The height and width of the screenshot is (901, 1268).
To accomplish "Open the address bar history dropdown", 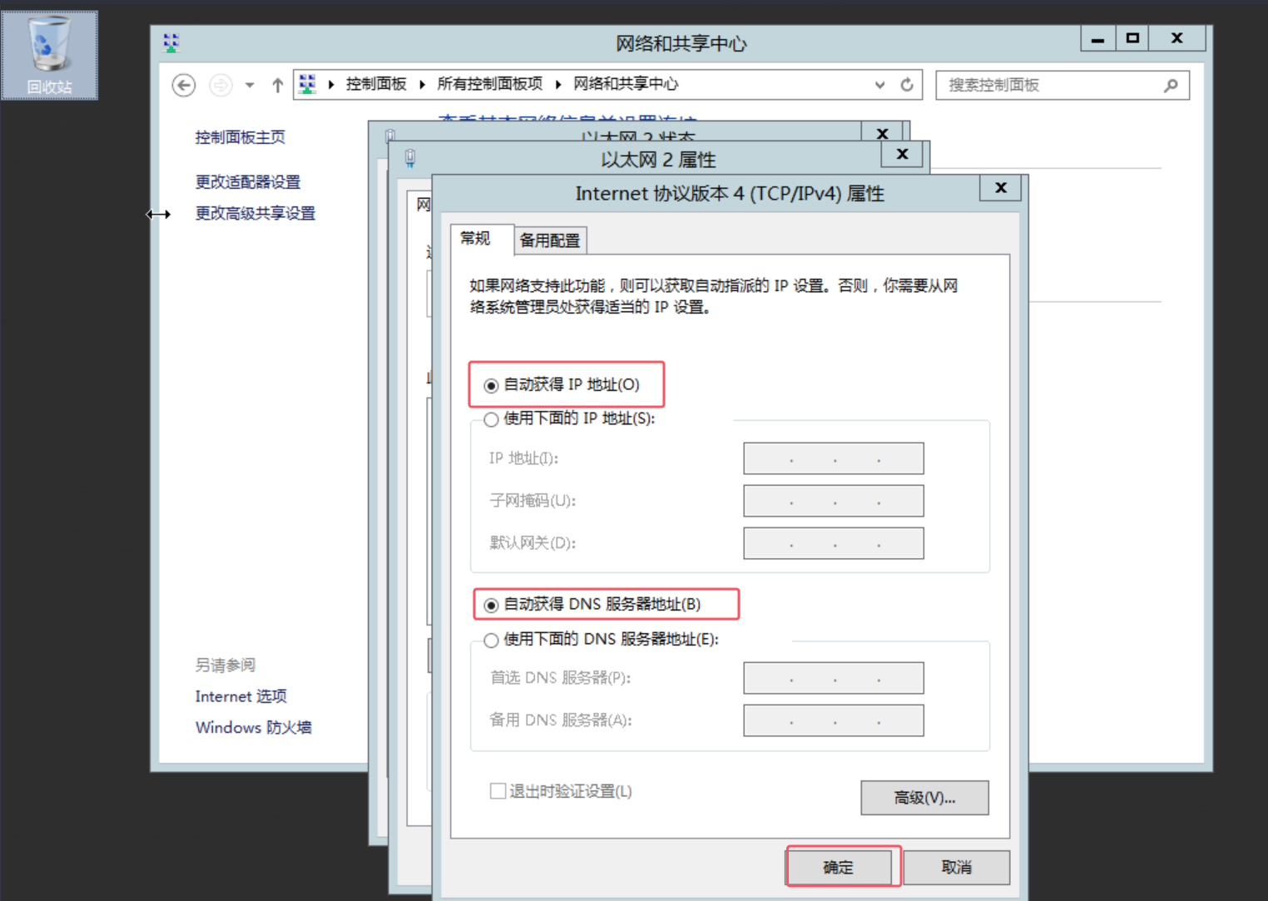I will 879,85.
